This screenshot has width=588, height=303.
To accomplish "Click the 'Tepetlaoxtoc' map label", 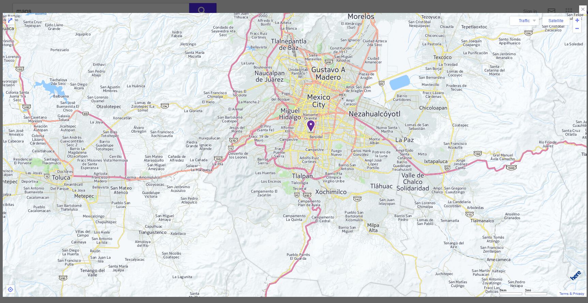I will (474, 27).
